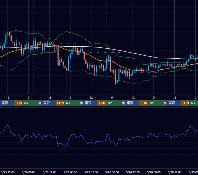Select the NY session block starting 5/28
The width and height of the screenshot is (198, 175).
pyautogui.click(x=155, y=103)
